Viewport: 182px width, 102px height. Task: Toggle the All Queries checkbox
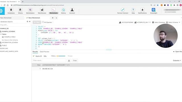[43, 22]
